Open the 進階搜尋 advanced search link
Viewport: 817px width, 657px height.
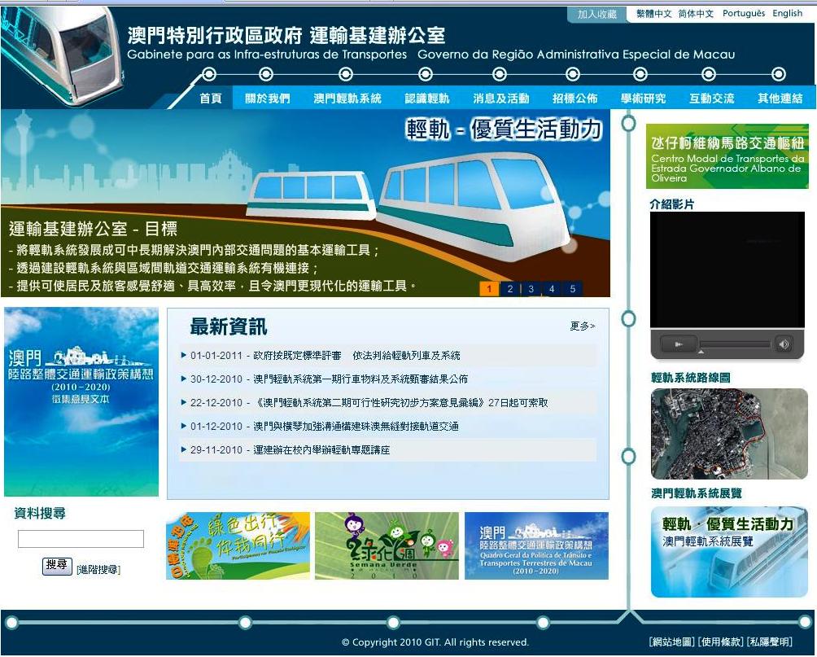[98, 569]
